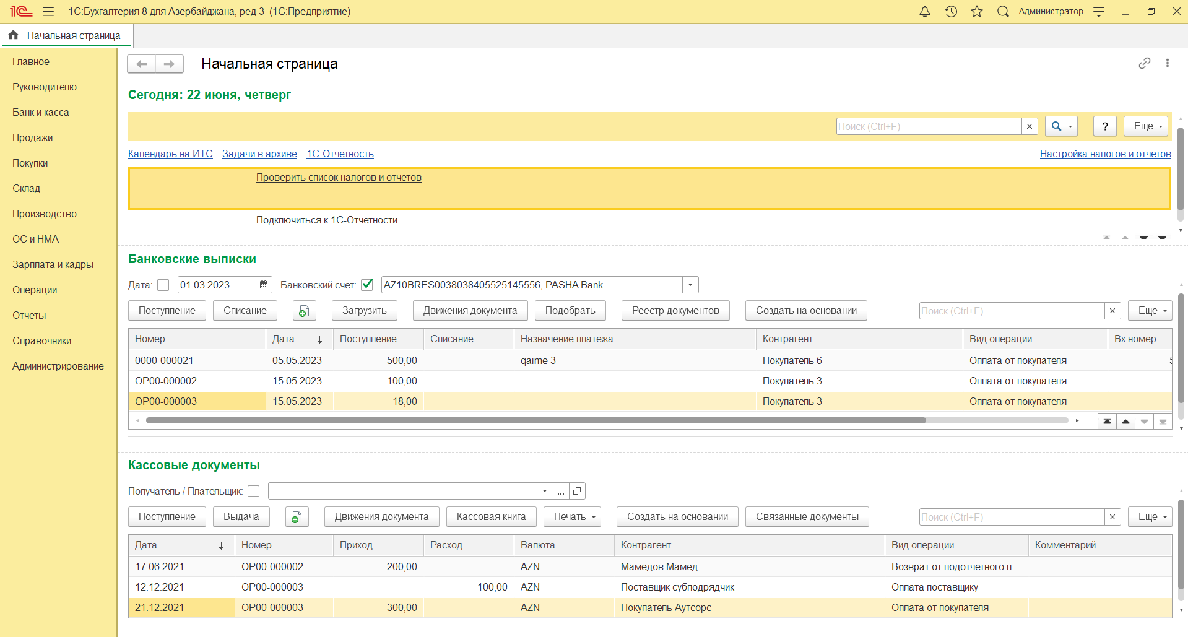The width and height of the screenshot is (1188, 637).
Task: Open the notifications bell icon
Action: point(924,12)
